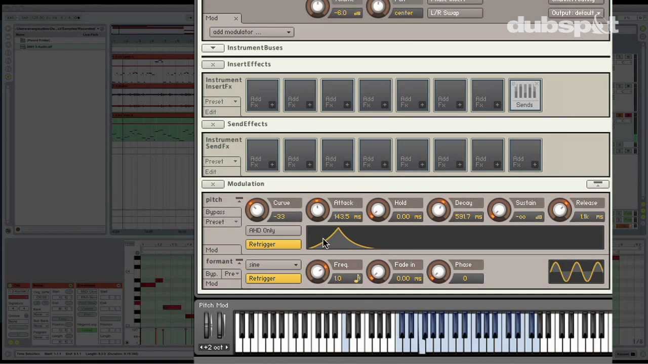Open the sine waveform type dropdown
The height and width of the screenshot is (364, 648).
click(x=274, y=264)
